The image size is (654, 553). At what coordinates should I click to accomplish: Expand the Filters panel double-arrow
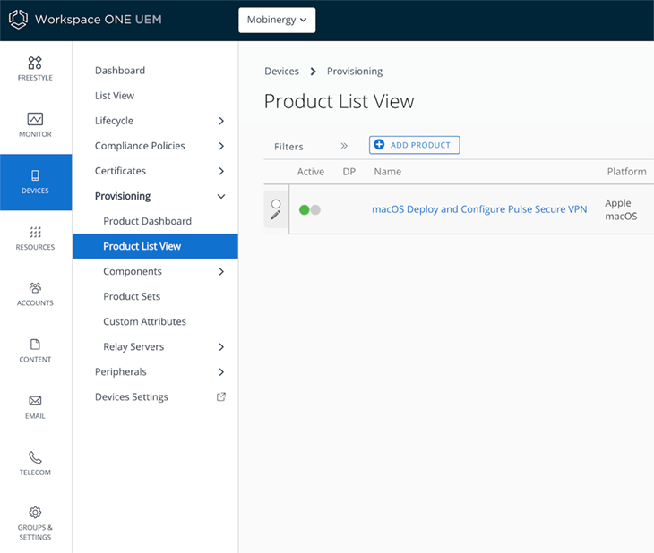[x=344, y=146]
